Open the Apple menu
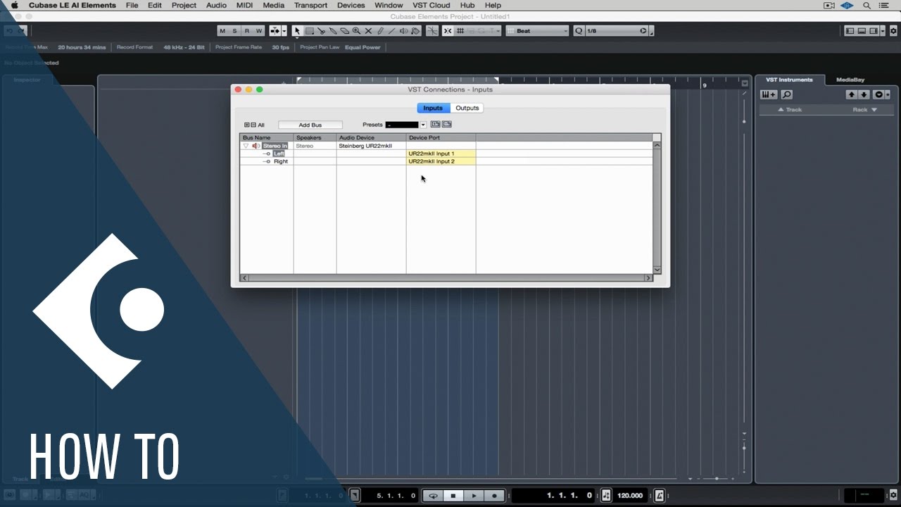 pyautogui.click(x=14, y=5)
